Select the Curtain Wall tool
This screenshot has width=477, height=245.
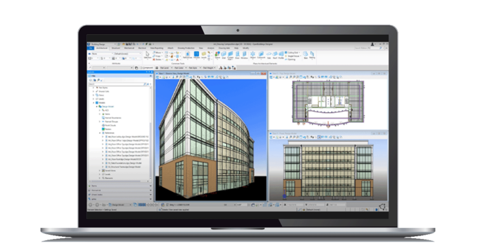(x=230, y=56)
